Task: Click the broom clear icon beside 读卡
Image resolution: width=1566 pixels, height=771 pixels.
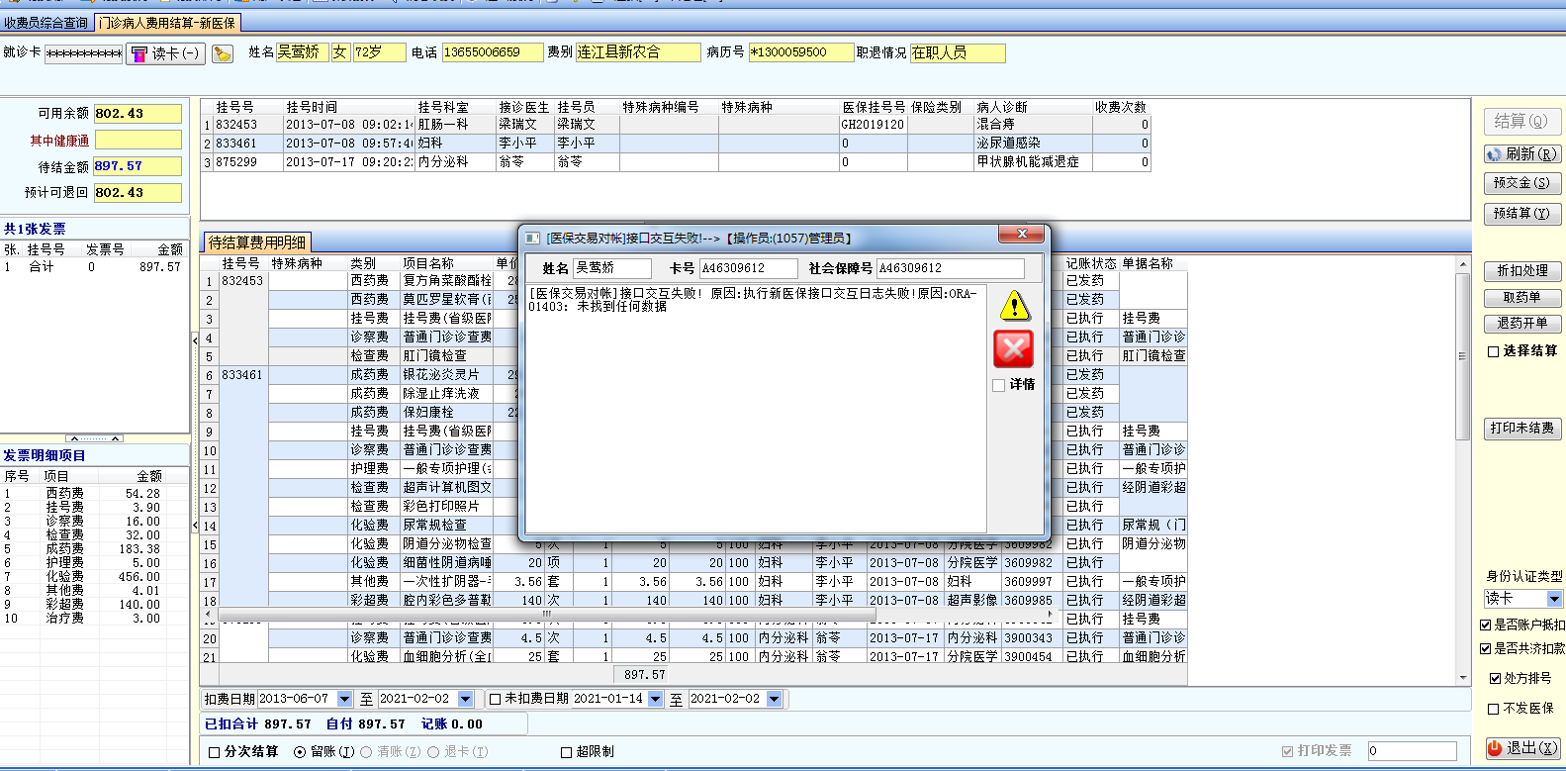Action: pyautogui.click(x=223, y=53)
